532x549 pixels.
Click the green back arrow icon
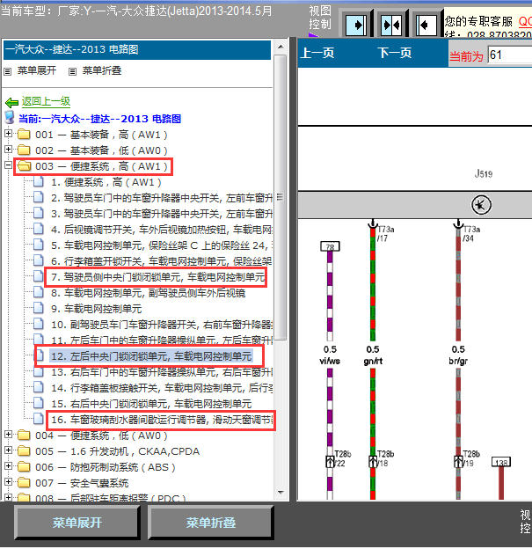[12, 103]
